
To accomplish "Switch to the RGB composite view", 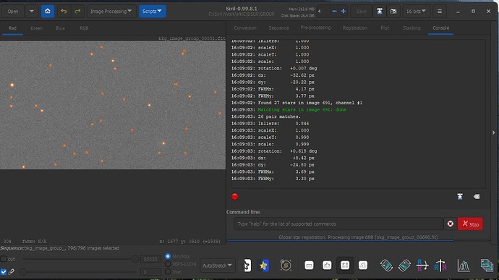I will (x=84, y=28).
